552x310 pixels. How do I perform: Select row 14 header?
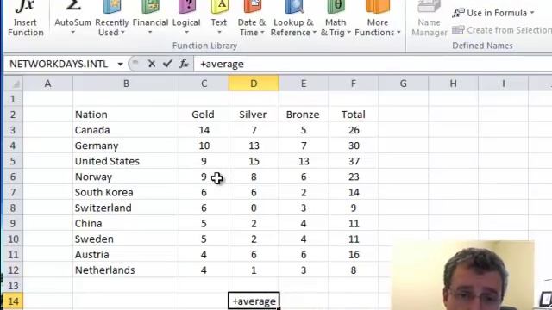coord(13,301)
